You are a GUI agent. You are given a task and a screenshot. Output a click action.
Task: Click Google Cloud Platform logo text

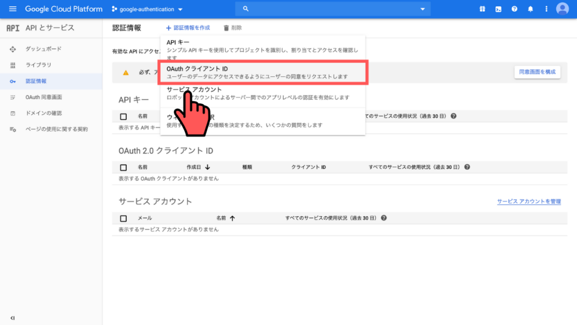click(64, 9)
